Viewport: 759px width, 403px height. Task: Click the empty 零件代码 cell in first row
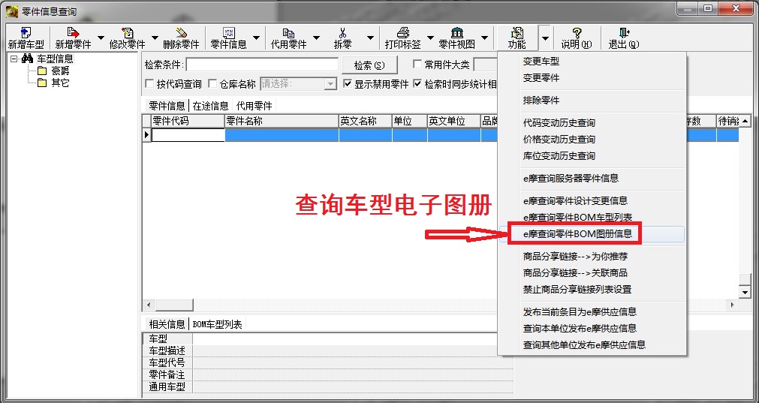click(188, 135)
